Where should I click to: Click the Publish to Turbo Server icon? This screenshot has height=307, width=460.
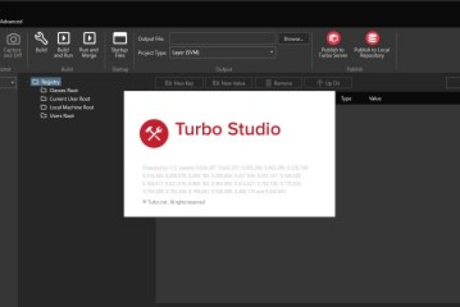coord(333,39)
